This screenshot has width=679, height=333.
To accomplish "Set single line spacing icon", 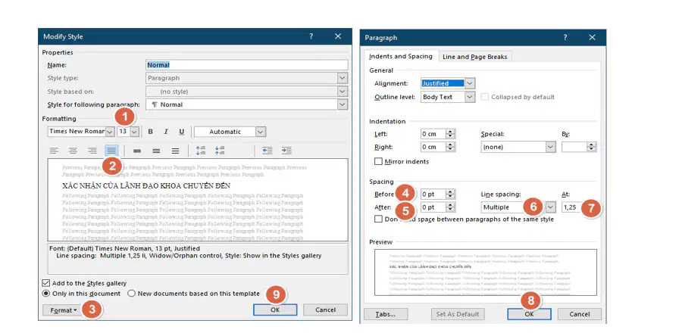I will tap(137, 151).
